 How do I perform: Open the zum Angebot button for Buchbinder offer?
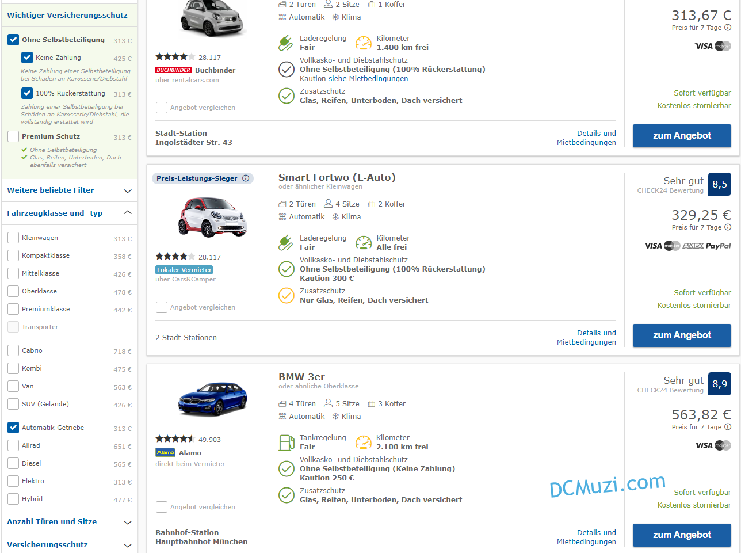682,136
